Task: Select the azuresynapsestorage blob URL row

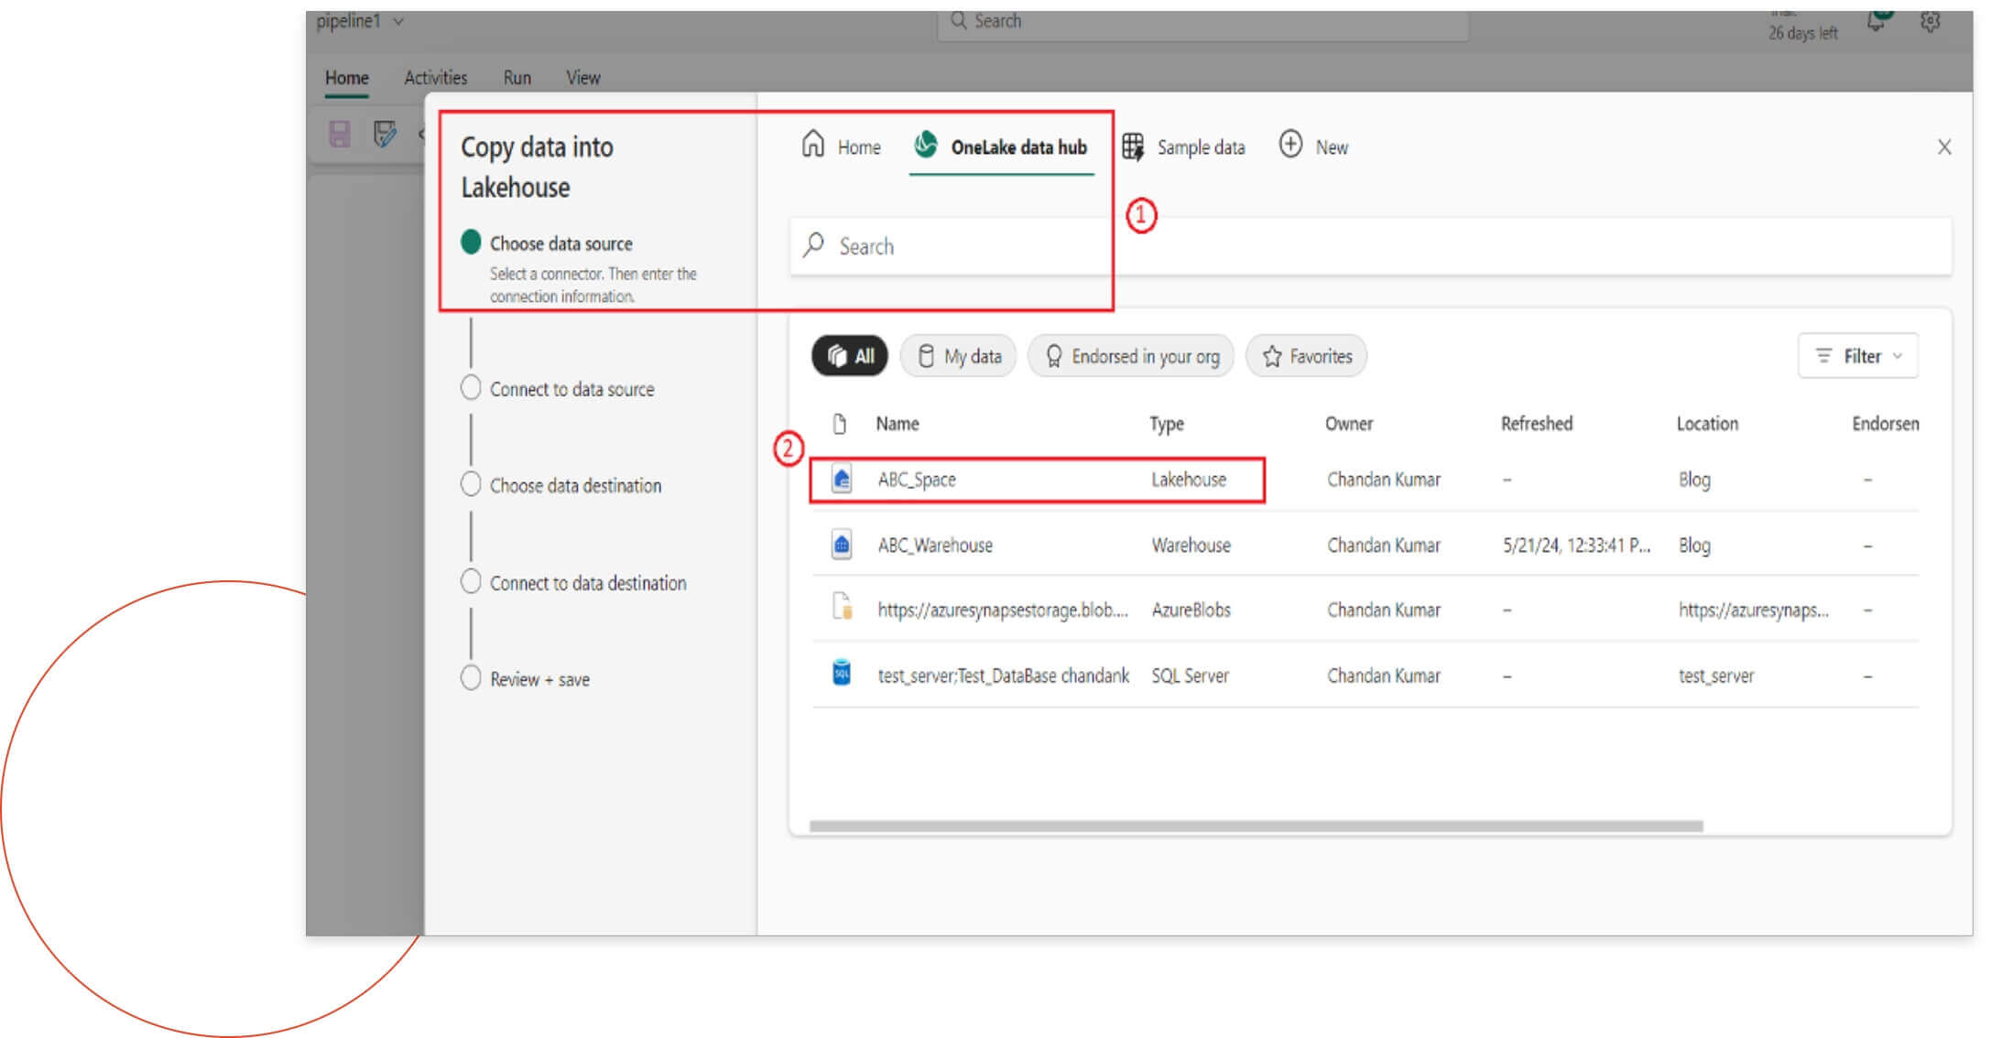Action: point(1003,611)
